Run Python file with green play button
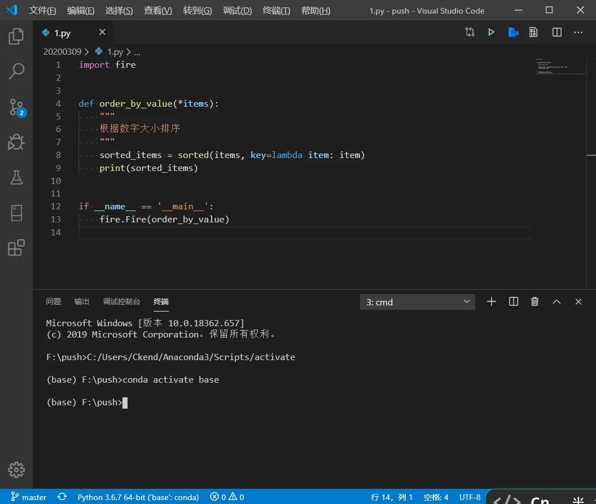596x504 pixels. coord(491,32)
